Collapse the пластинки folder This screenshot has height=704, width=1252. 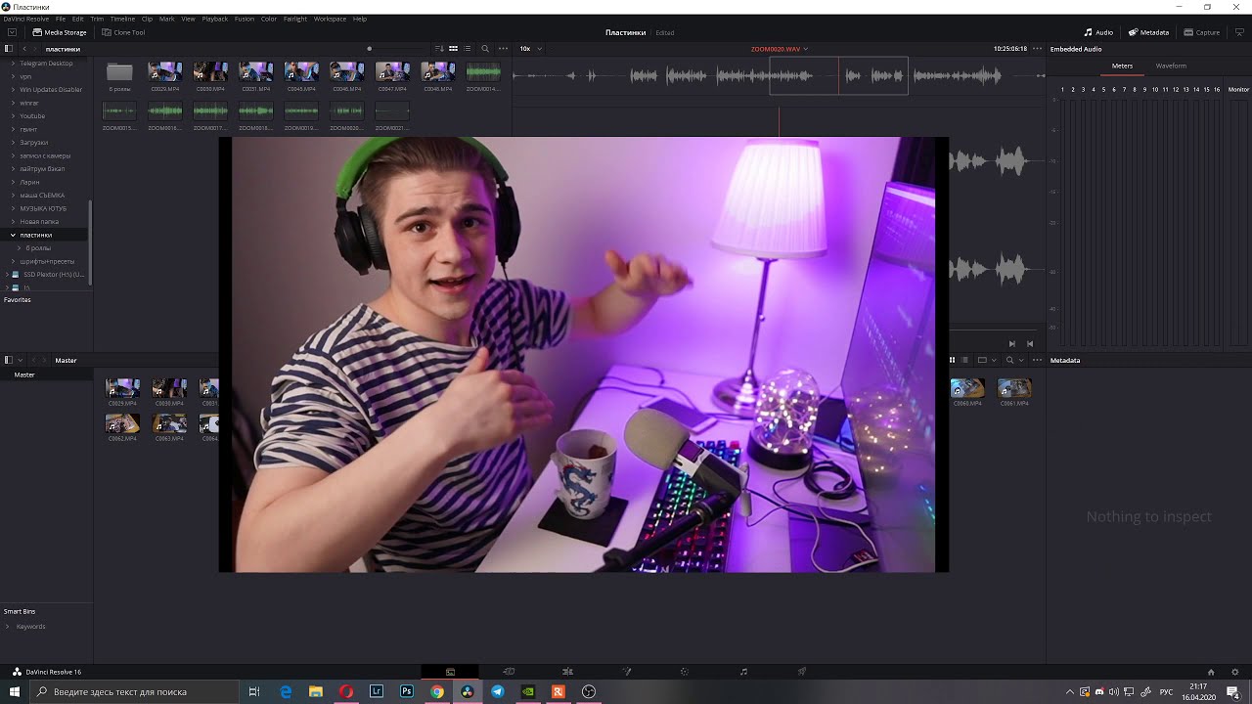coord(13,235)
